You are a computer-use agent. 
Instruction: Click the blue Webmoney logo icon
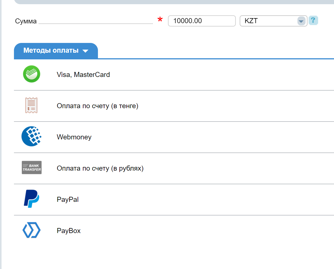(x=32, y=136)
